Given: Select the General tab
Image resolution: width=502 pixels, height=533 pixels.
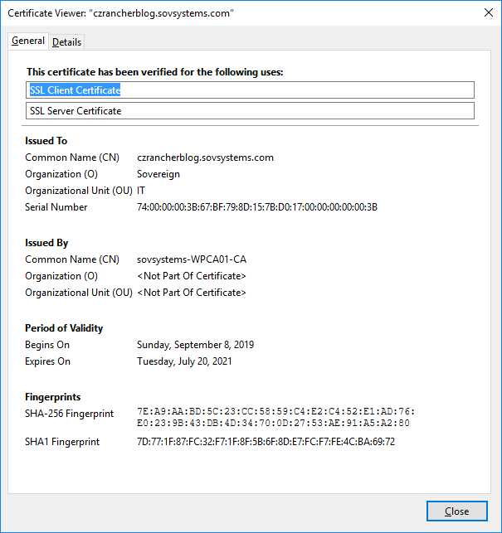Looking at the screenshot, I should [28, 41].
